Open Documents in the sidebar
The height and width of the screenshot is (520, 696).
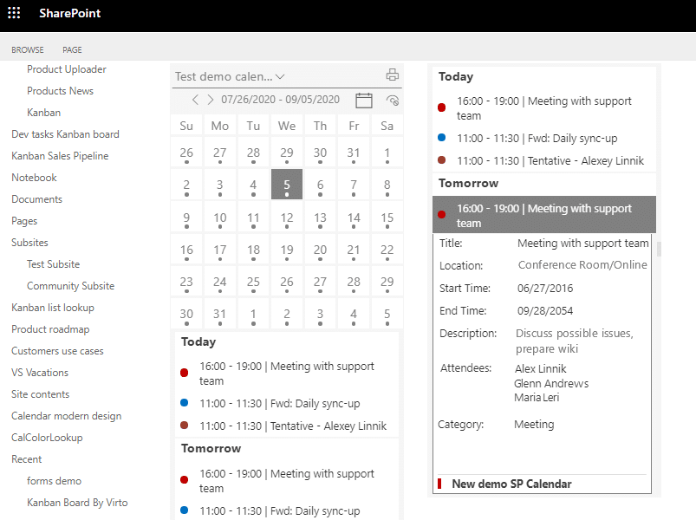(37, 199)
